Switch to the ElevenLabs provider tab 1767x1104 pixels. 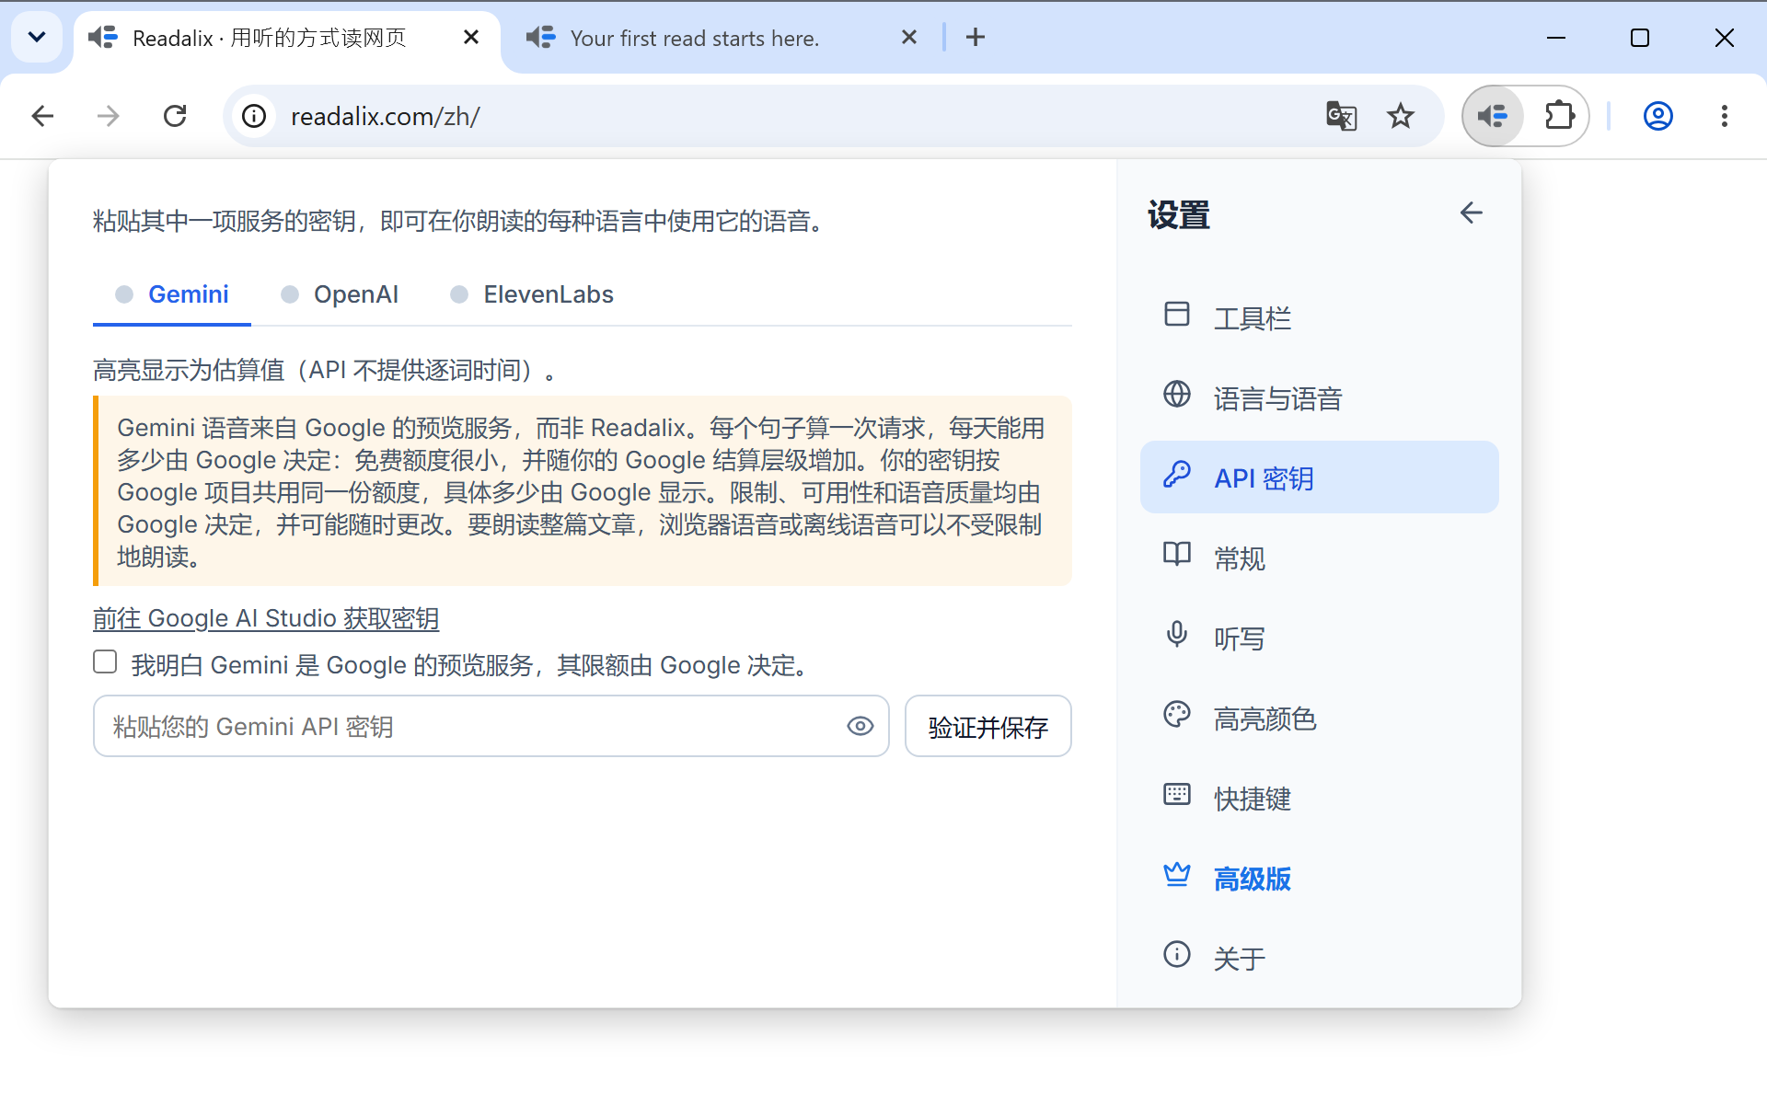pyautogui.click(x=532, y=294)
